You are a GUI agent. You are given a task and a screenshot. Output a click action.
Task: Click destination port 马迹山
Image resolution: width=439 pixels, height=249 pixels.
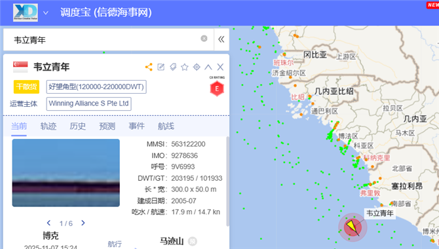172,241
